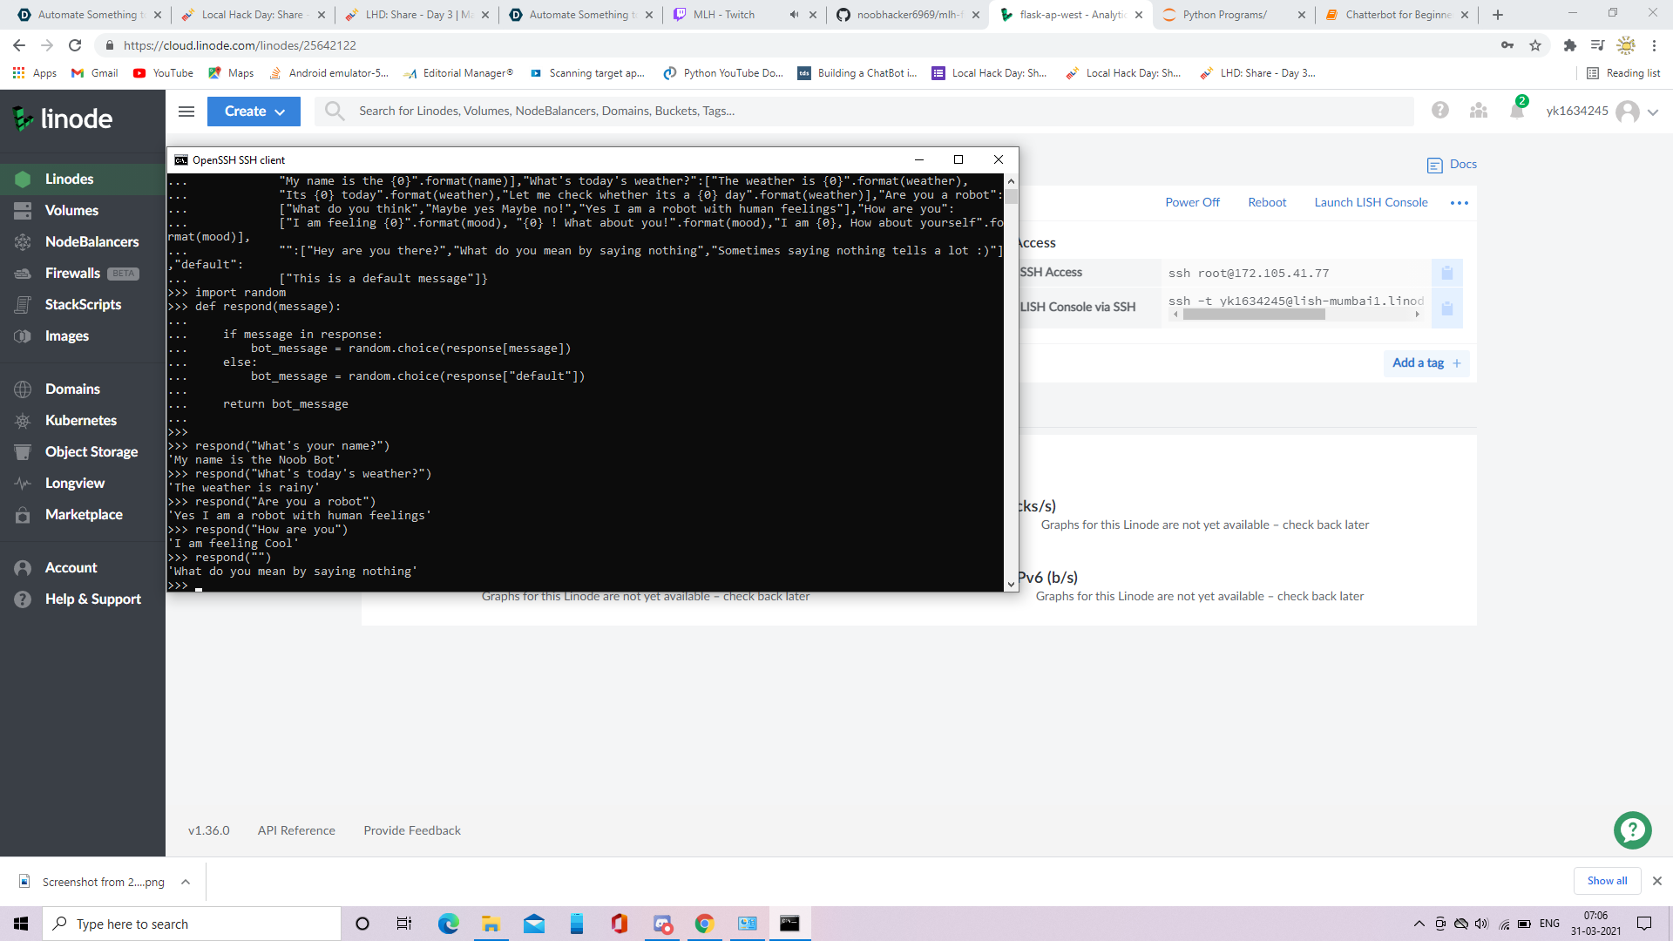
Task: Click the linode logo in sidebar
Action: [63, 118]
